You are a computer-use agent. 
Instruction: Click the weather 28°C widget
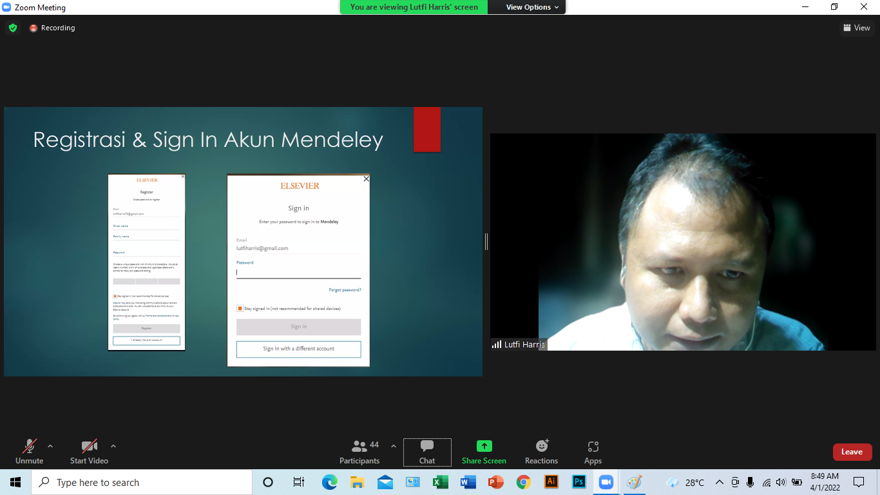tap(685, 482)
